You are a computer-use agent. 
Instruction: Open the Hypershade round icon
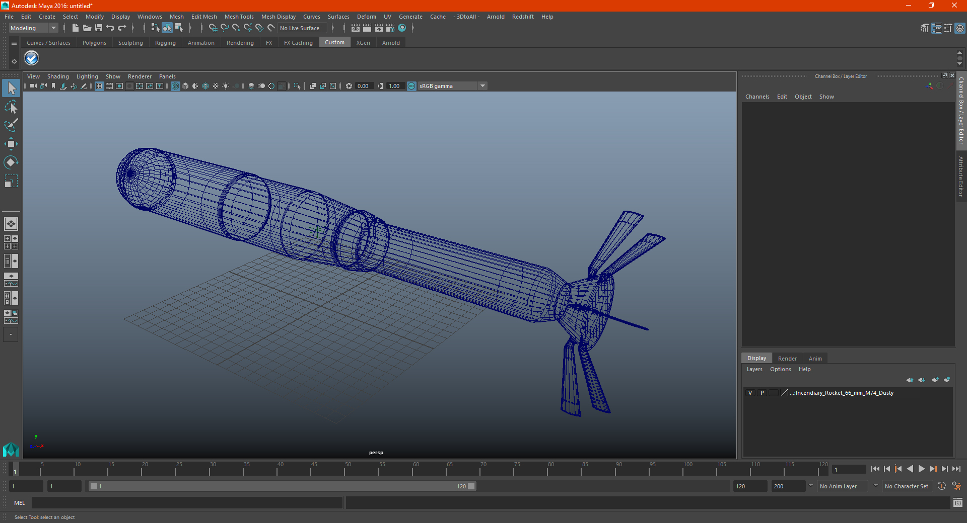[402, 28]
